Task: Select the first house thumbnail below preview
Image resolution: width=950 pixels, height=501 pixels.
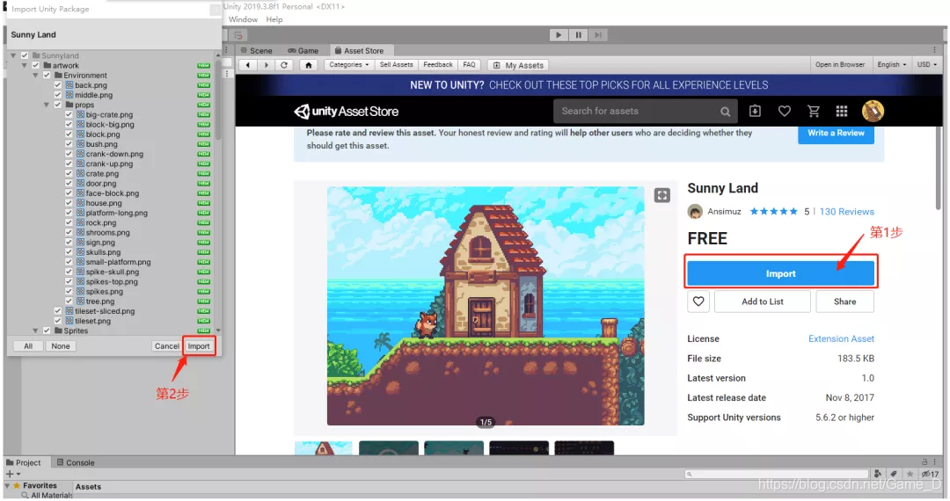Action: point(324,447)
